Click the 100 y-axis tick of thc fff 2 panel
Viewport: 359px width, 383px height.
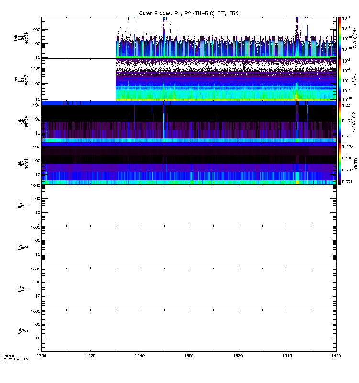click(37, 240)
